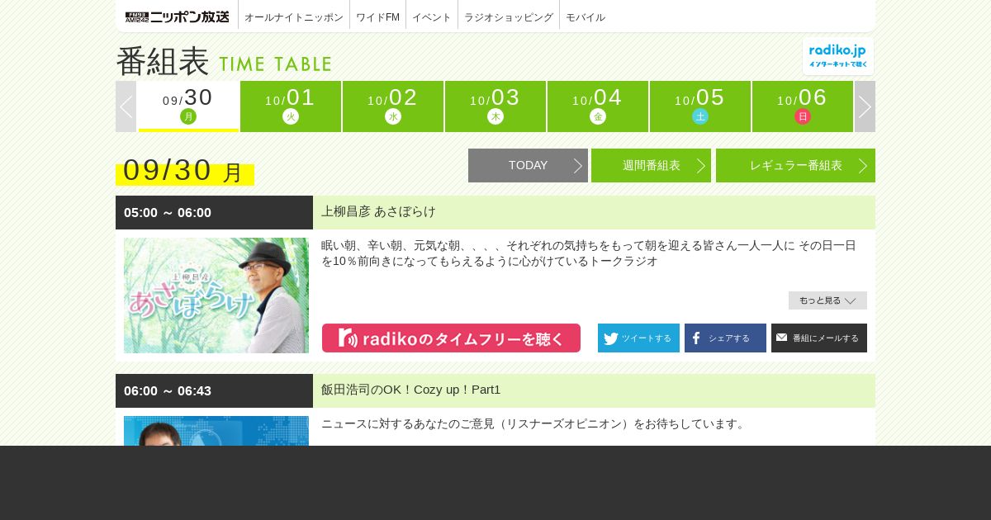Select the 10/04 Friday date tab
The height and width of the screenshot is (520, 991).
[598, 106]
